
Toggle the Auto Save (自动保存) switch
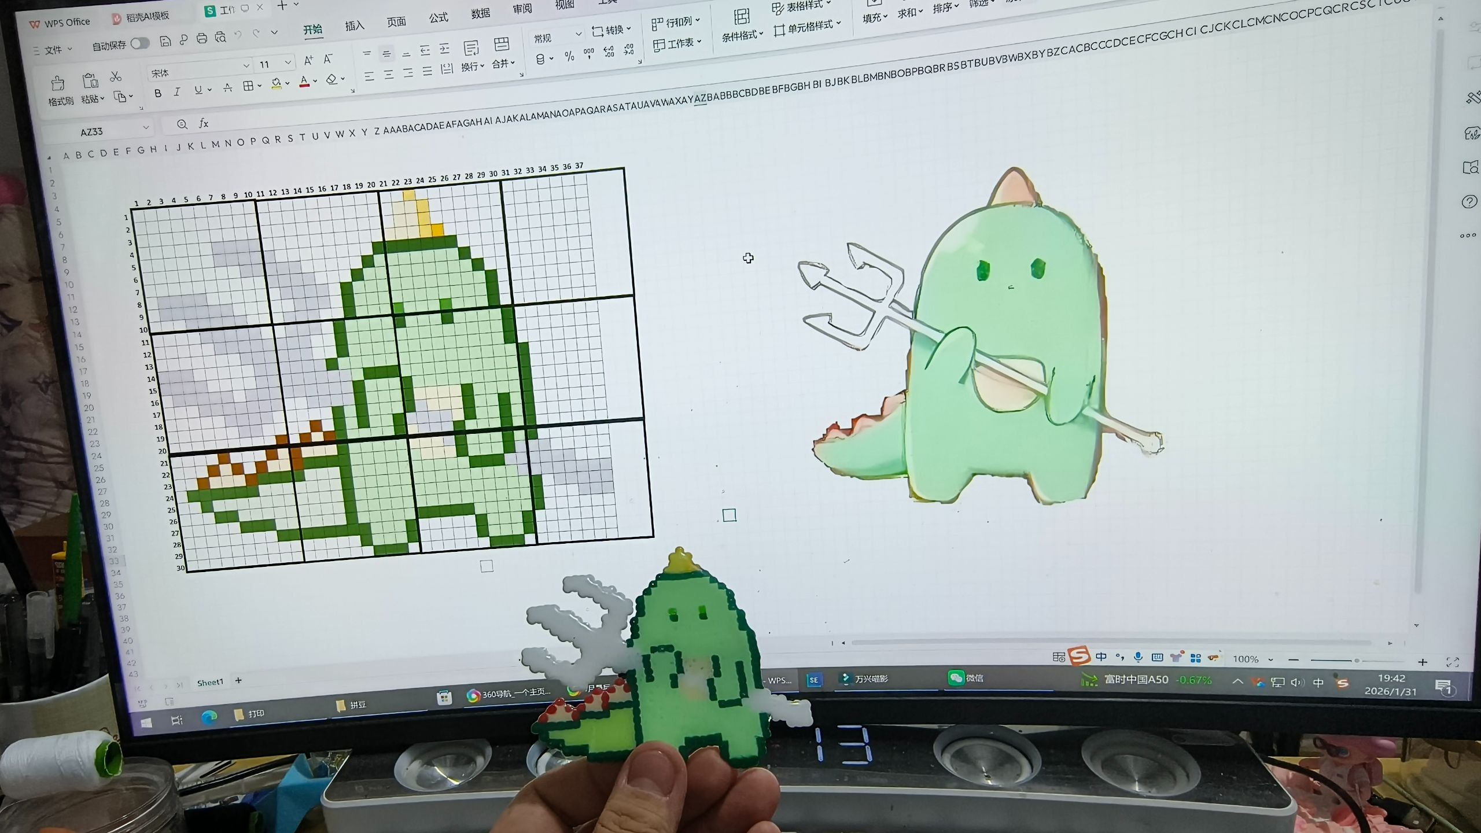click(x=139, y=43)
